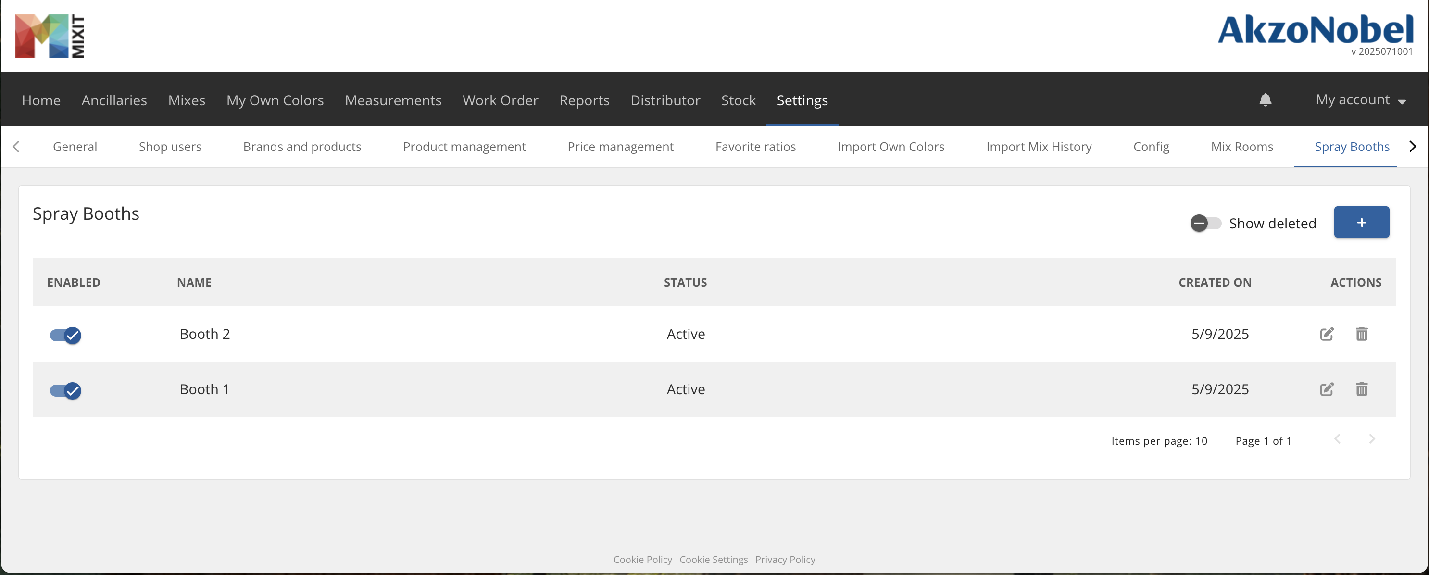This screenshot has width=1429, height=575.
Task: Expand the My account dropdown
Action: tap(1361, 100)
